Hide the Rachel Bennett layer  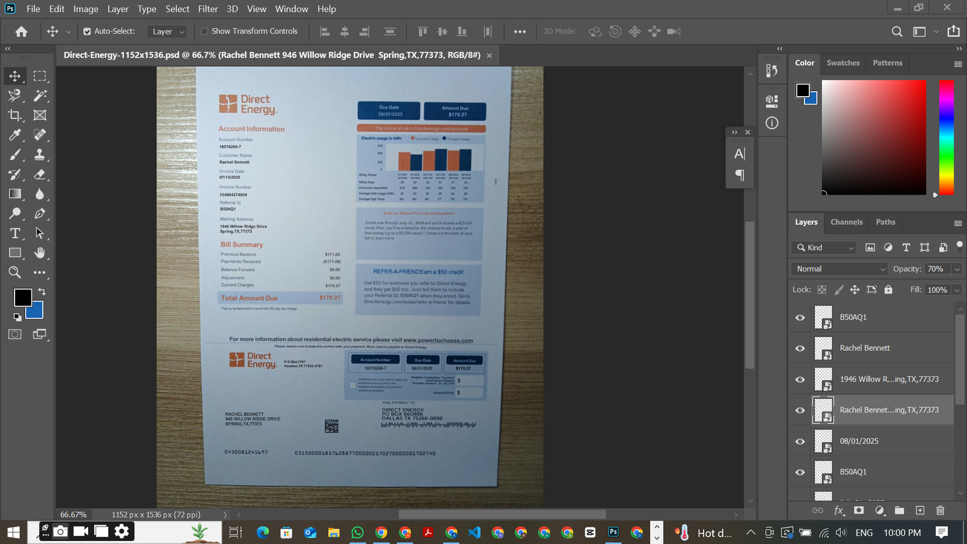click(x=800, y=348)
